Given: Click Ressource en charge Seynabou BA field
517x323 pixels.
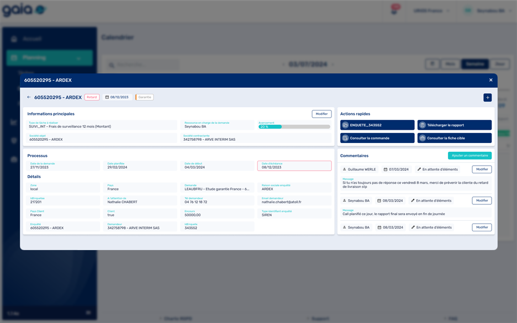Looking at the screenshot, I should click(x=217, y=125).
